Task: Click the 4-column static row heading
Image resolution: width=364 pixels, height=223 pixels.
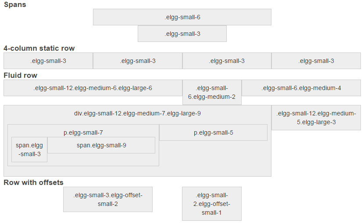Action: coord(39,48)
